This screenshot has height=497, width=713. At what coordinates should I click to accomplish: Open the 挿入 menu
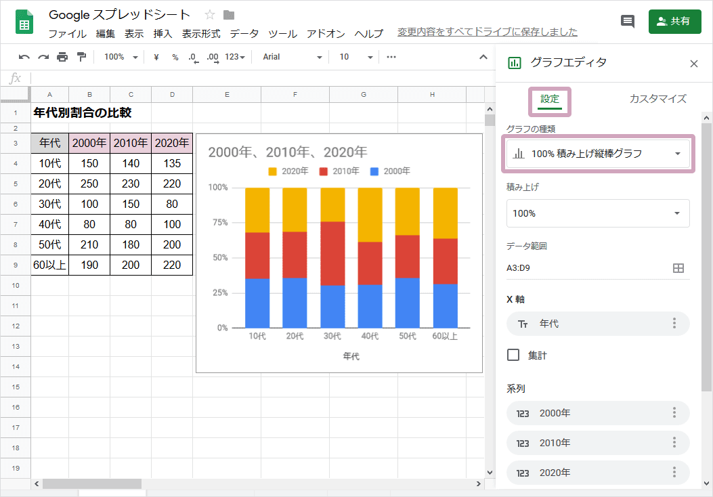pos(163,33)
